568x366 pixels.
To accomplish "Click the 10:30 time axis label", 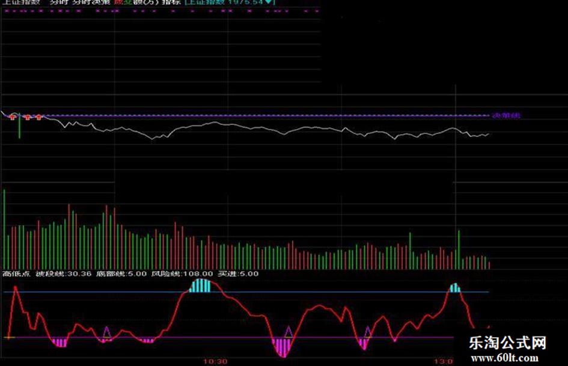I will (x=215, y=361).
